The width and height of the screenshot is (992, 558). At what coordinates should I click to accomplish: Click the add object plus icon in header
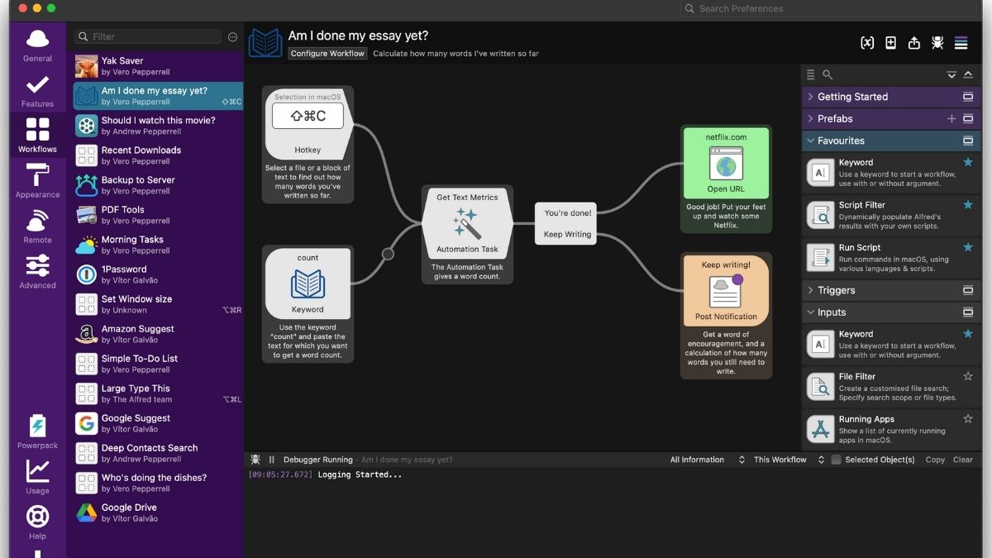pos(890,43)
